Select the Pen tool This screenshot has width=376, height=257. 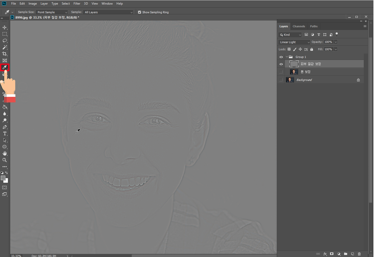pos(5,127)
